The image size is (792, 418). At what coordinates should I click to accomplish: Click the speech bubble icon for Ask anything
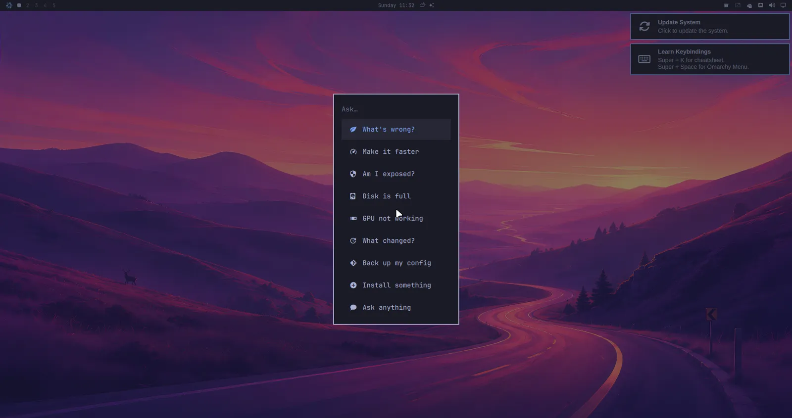click(x=353, y=308)
